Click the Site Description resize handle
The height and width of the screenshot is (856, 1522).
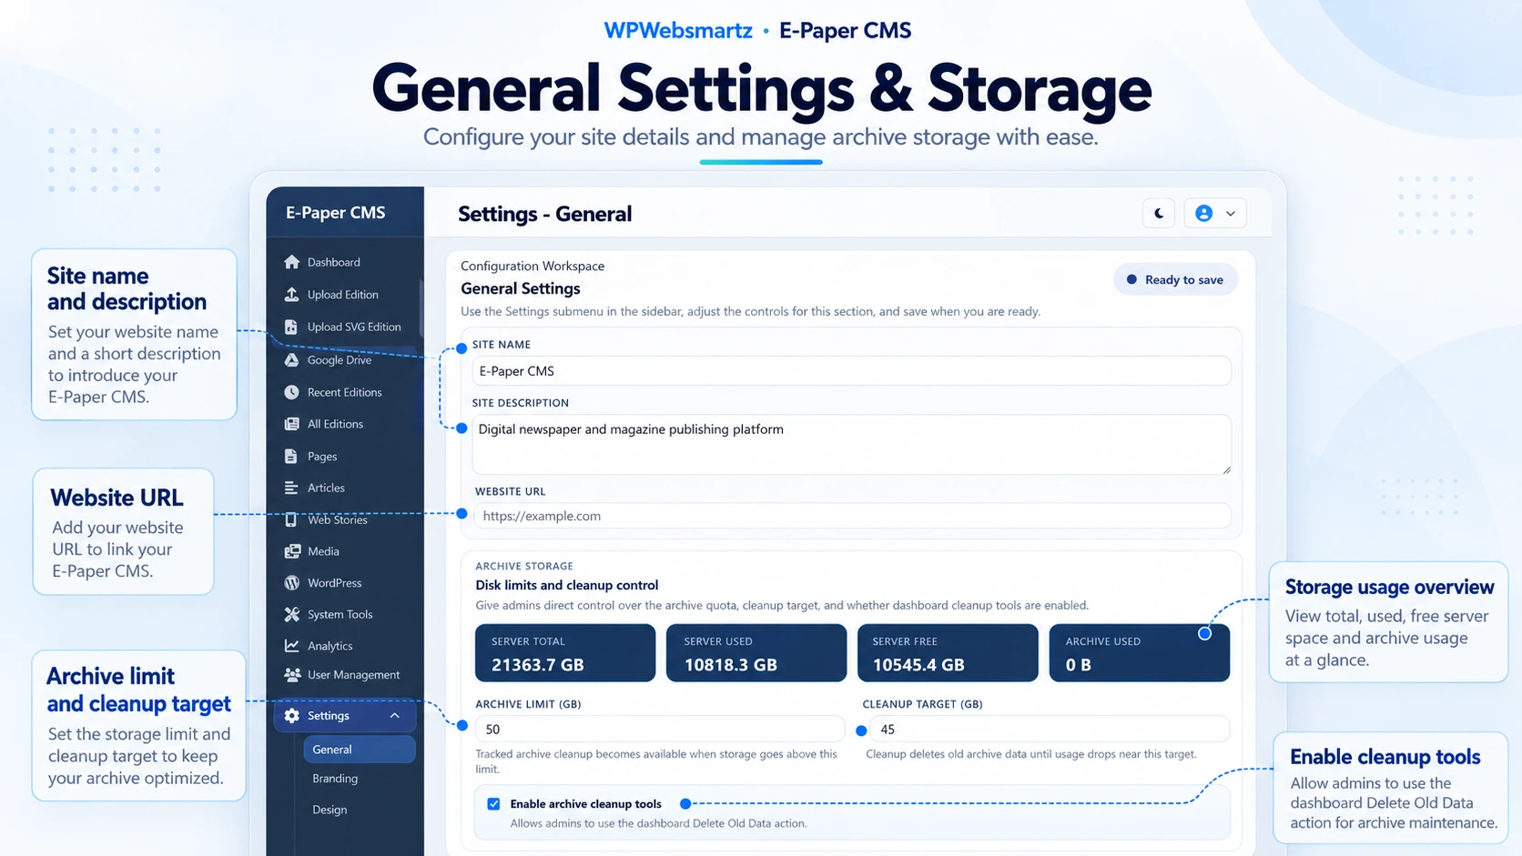[x=1226, y=469]
